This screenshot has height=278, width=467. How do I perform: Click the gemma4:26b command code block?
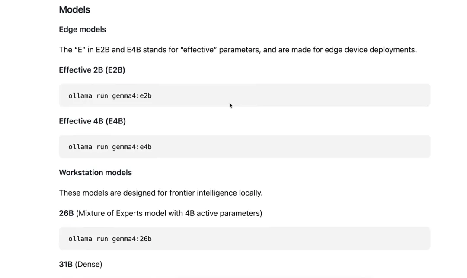pos(244,238)
